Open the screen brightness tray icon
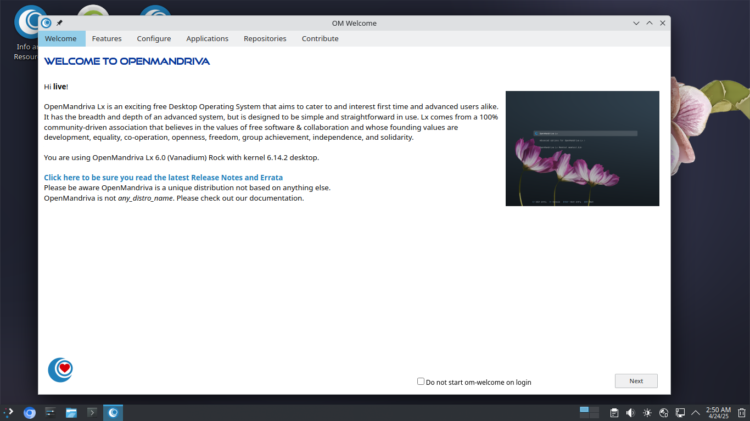 tap(647, 413)
